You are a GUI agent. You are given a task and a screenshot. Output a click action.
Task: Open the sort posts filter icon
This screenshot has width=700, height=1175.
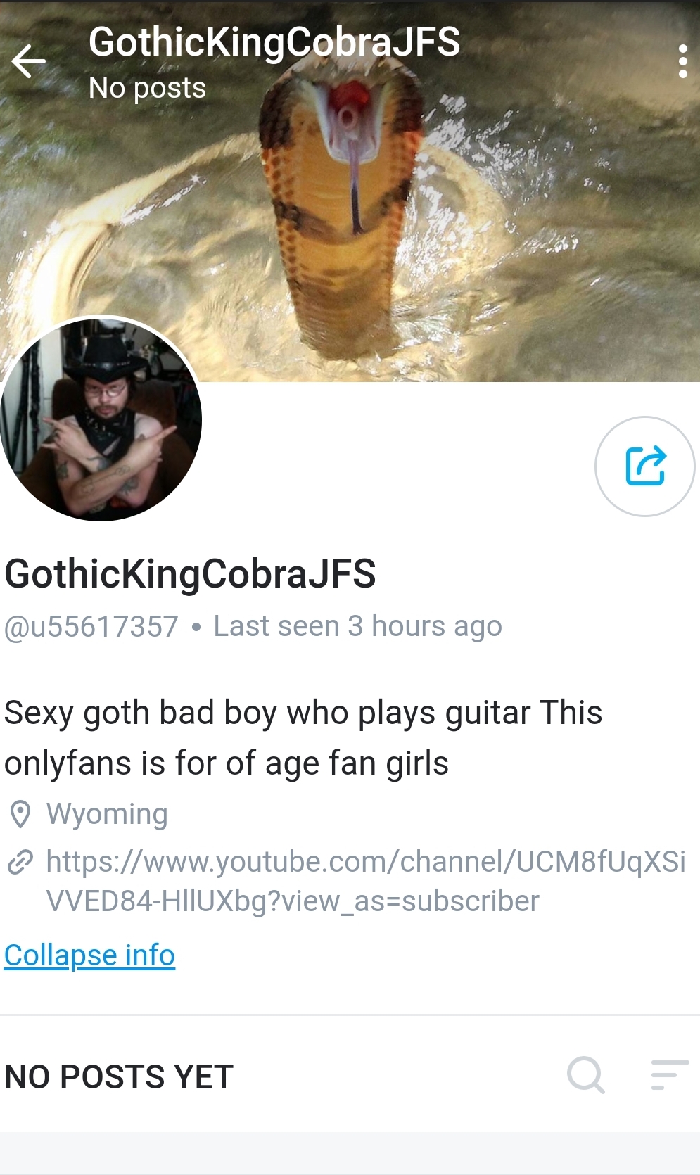coord(669,1075)
